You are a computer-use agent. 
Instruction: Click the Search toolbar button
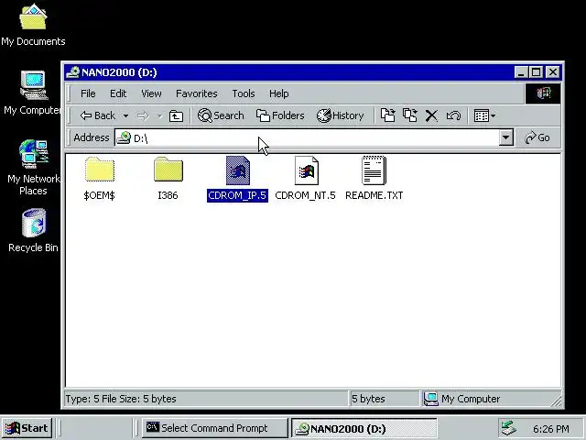point(221,115)
